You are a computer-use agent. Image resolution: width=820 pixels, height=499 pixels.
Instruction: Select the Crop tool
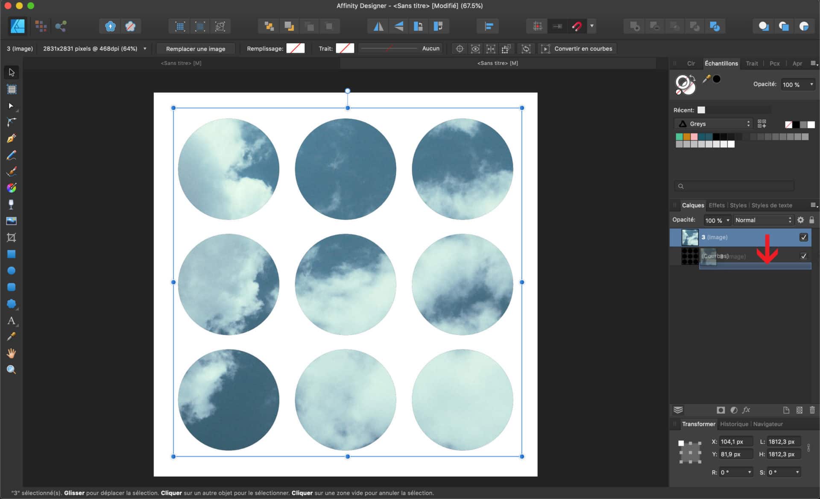tap(12, 238)
